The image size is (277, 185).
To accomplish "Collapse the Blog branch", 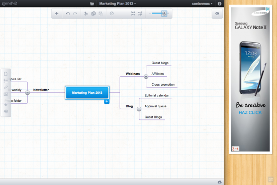I will (139, 109).
